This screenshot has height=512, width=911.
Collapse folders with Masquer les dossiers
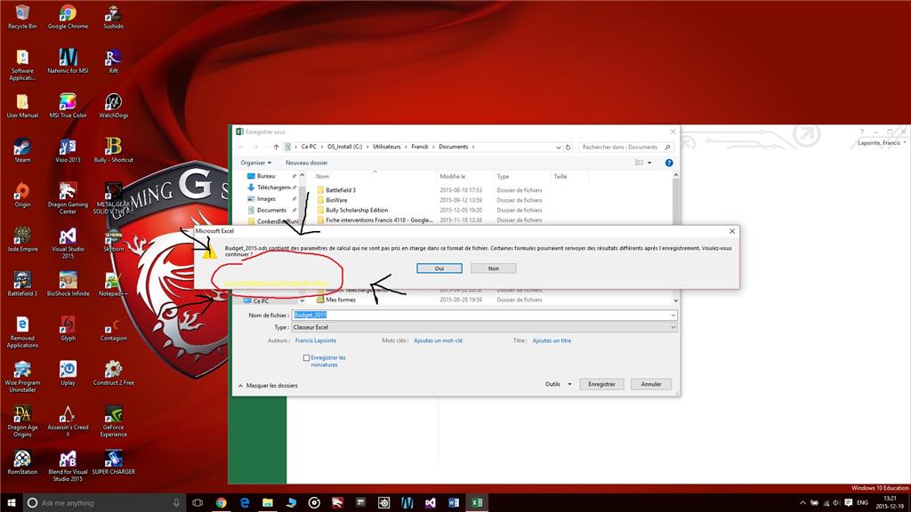coord(268,386)
